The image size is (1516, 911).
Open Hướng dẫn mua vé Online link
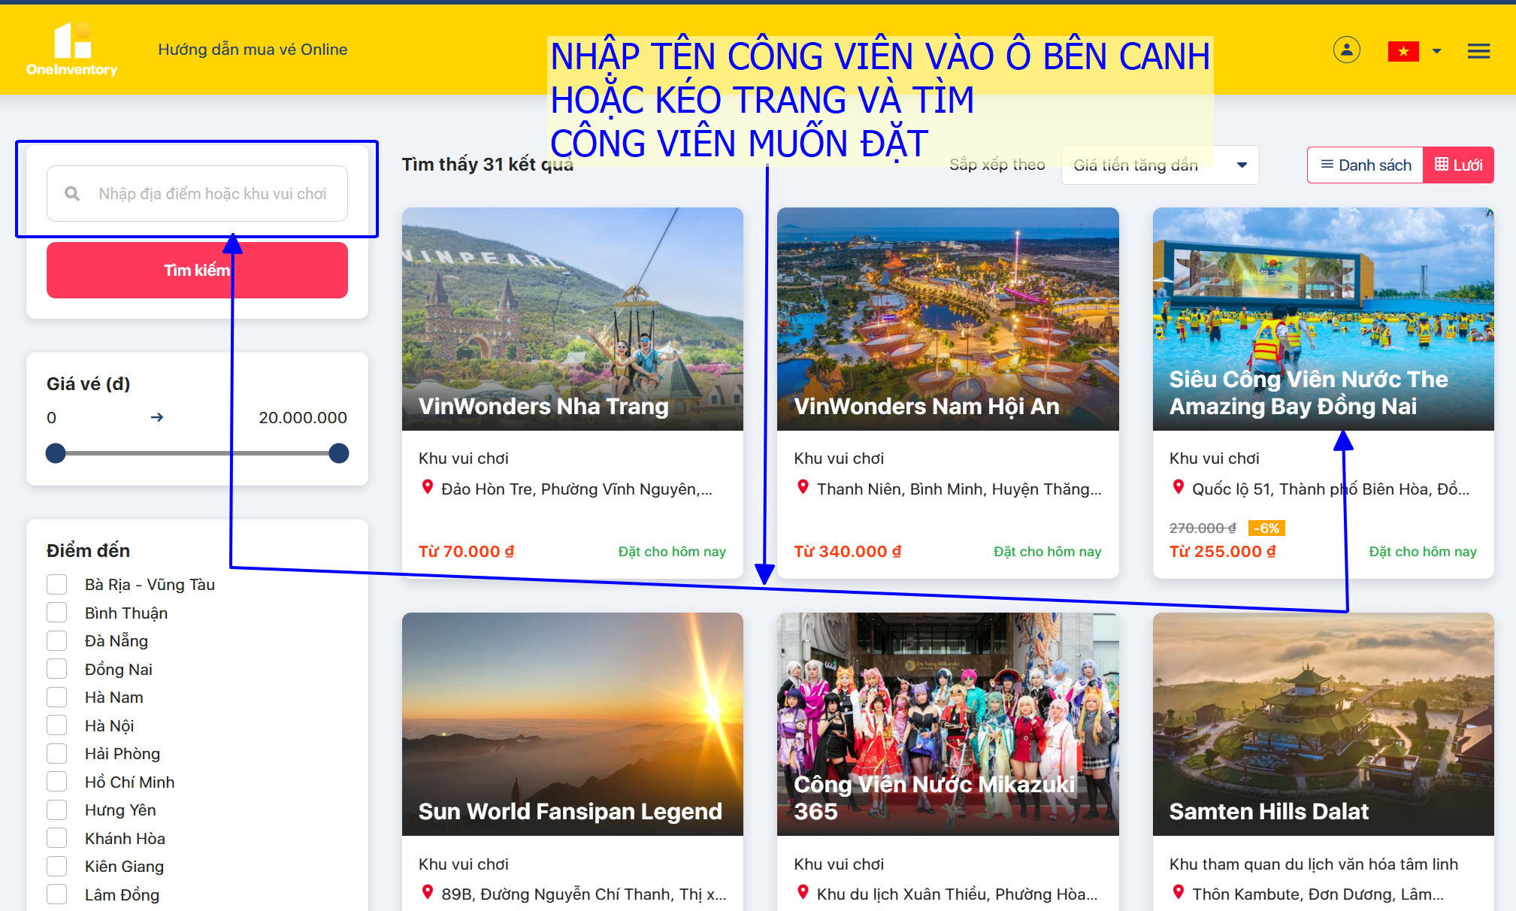point(253,50)
